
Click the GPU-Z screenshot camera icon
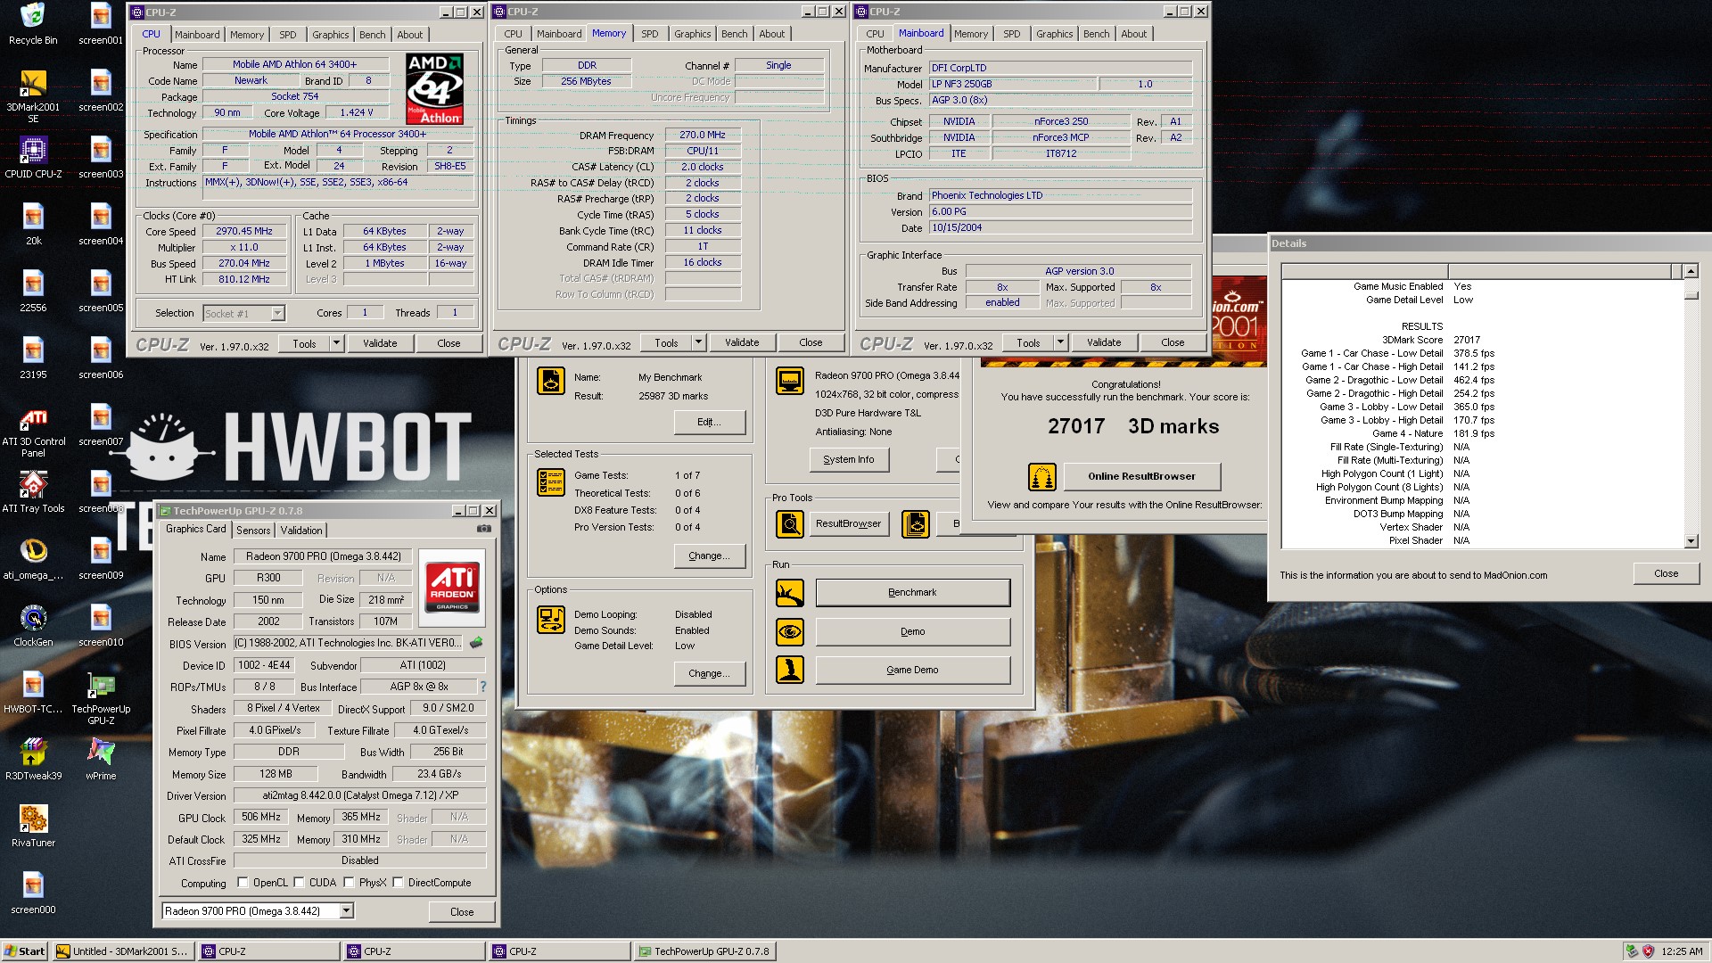coord(483,529)
